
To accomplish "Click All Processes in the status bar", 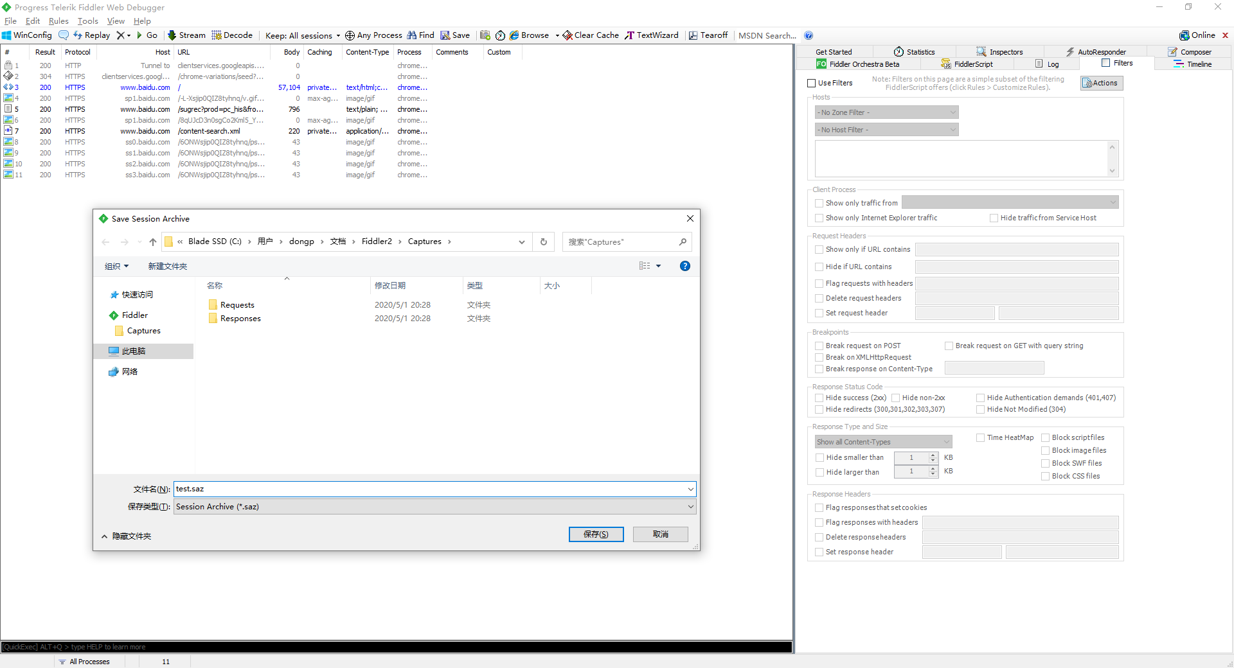I will (84, 662).
